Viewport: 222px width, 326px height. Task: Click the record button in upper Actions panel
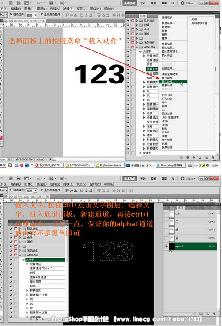188,158
